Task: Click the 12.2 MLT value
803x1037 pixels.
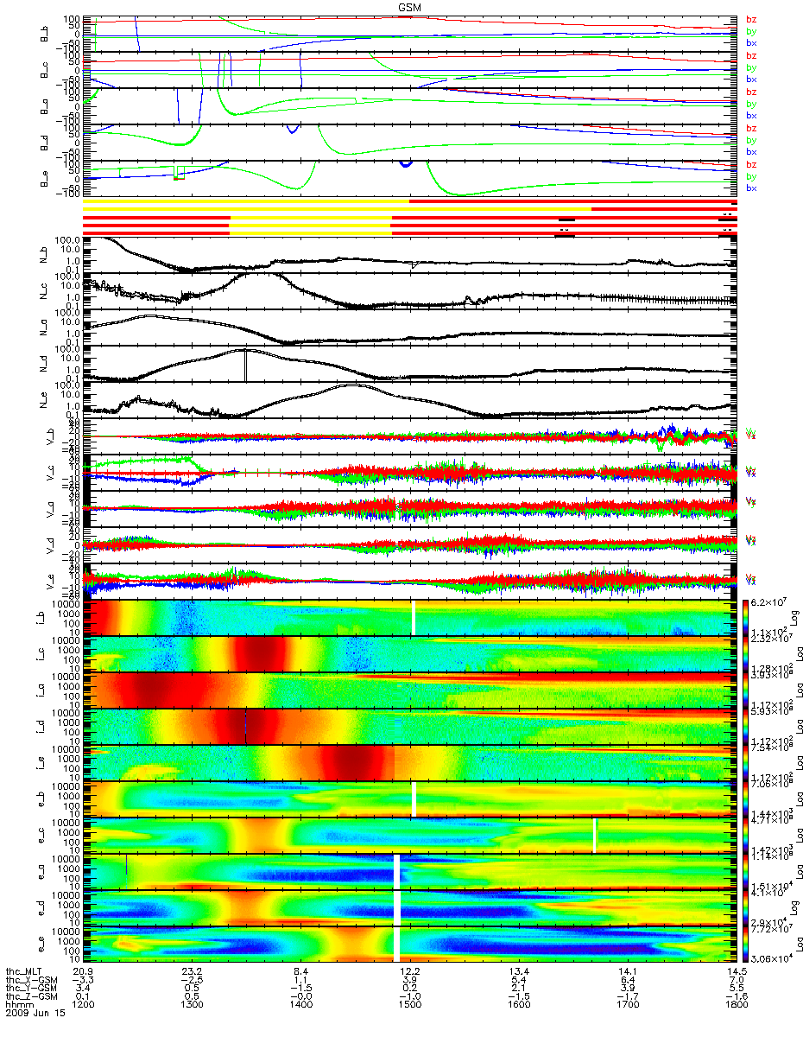Action: tap(409, 971)
